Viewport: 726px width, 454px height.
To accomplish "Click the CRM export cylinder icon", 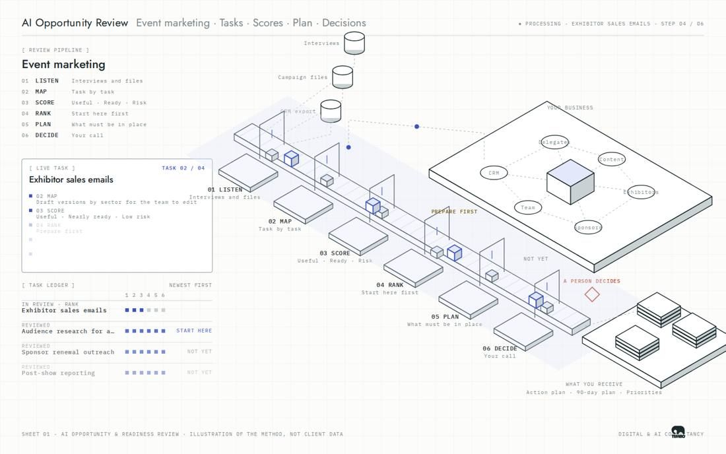I will pos(331,111).
